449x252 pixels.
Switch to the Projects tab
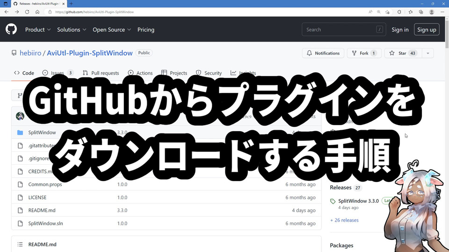pos(174,73)
